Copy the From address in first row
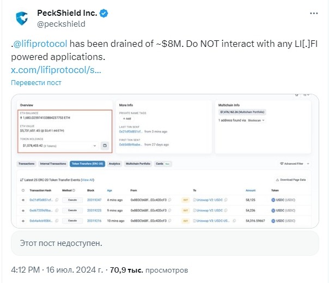 pyautogui.click(x=169, y=200)
